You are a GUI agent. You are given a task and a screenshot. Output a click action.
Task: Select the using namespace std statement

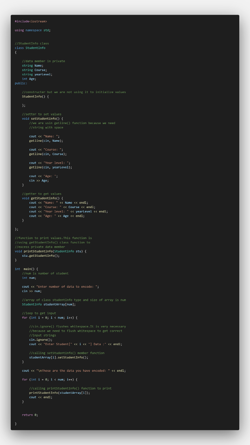click(32, 30)
